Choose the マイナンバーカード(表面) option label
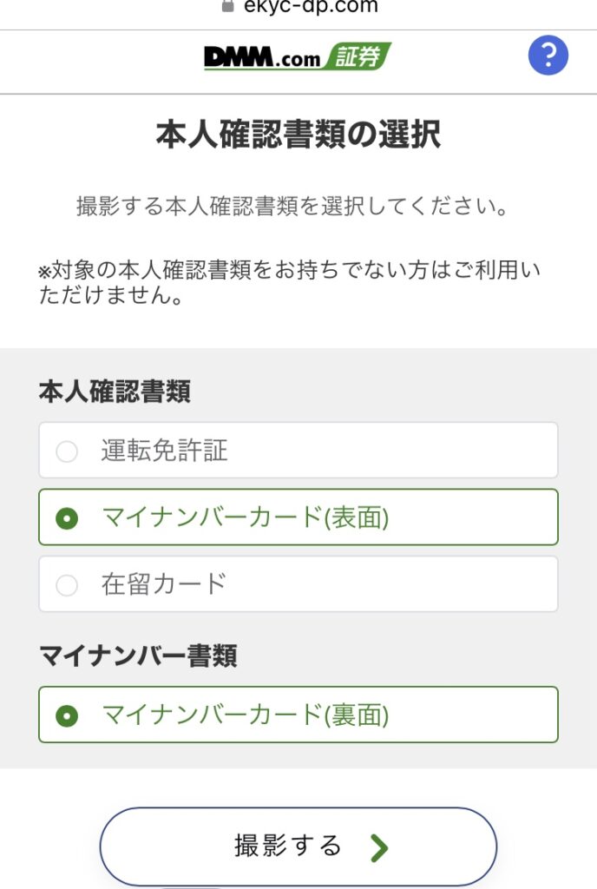The width and height of the screenshot is (597, 889). [246, 517]
